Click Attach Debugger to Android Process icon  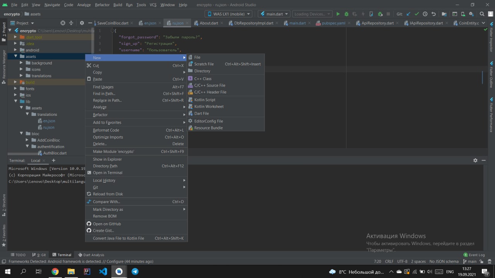click(x=380, y=14)
